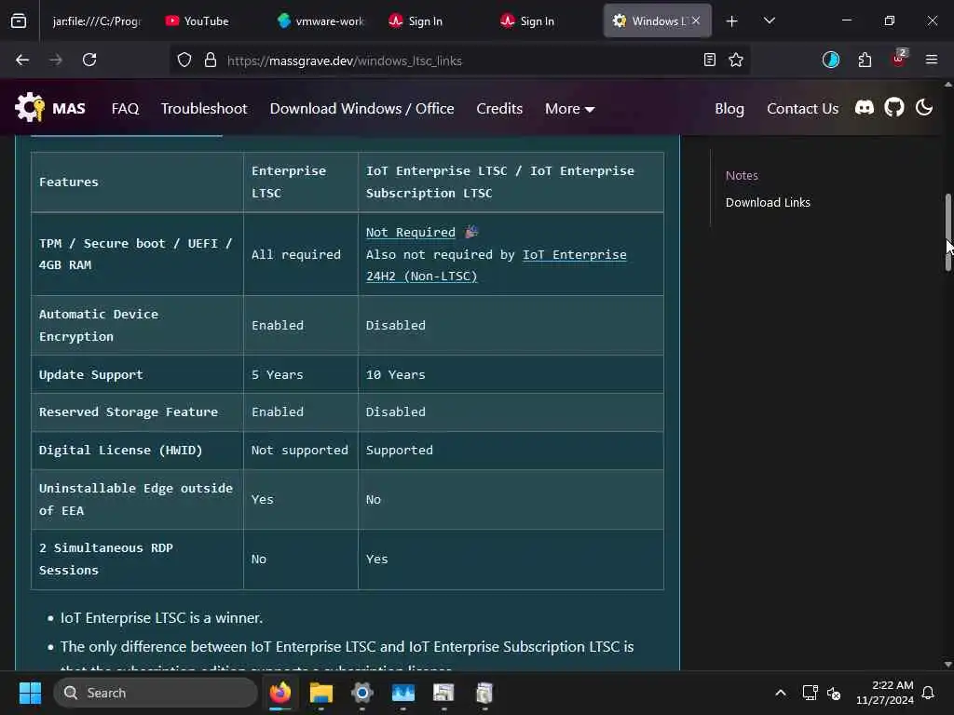Open the last taskbar app icon with documents

484,693
